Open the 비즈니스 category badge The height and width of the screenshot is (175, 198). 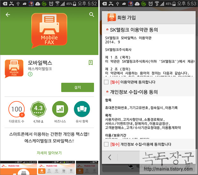[x=60, y=109]
